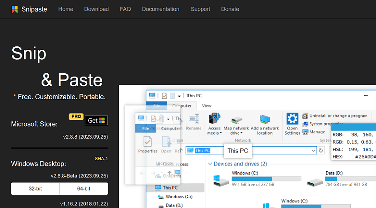Click the v1.16.2 (2018.01.22) version text

pos(84,204)
